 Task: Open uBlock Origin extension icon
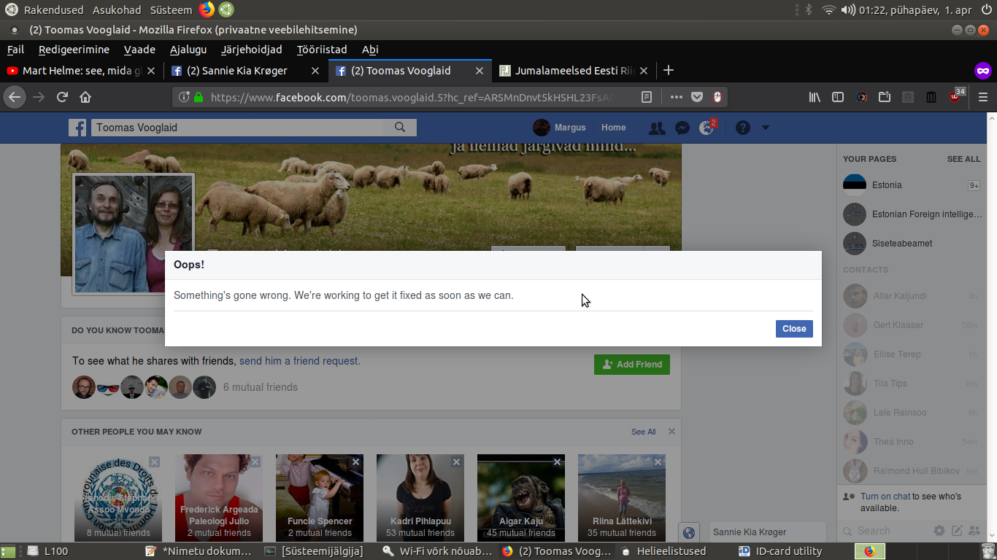955,96
